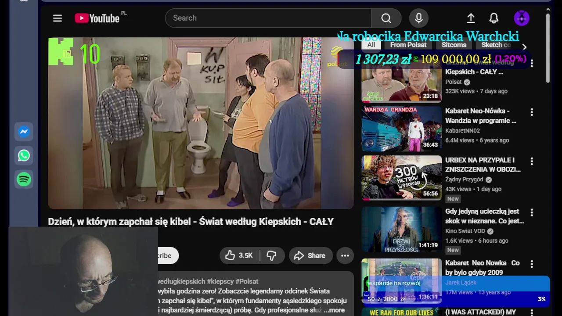
Task: Open options for Kabaret Neo Nowka 2009 video
Action: click(x=532, y=264)
